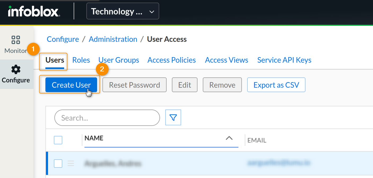Open the User Groups tab
373x178 pixels.
click(x=119, y=60)
